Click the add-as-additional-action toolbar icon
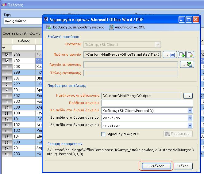Image resolution: width=204 pixels, height=174 pixels. 48,28
